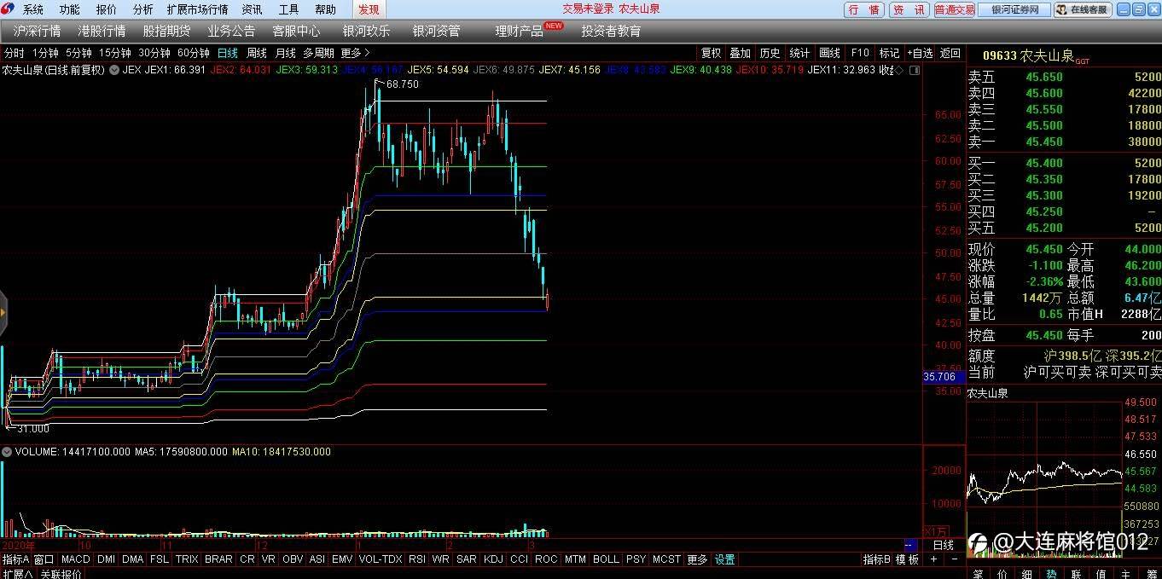This screenshot has height=579, width=1162.
Task: Open 系统 menu
Action: point(33,9)
